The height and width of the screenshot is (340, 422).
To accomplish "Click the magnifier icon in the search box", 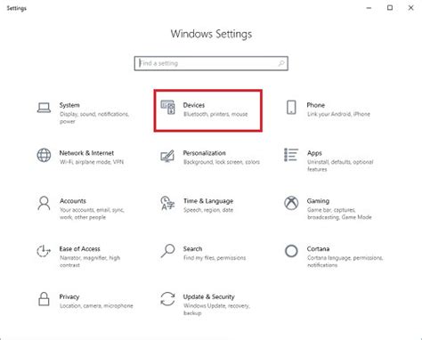I will 281,63.
